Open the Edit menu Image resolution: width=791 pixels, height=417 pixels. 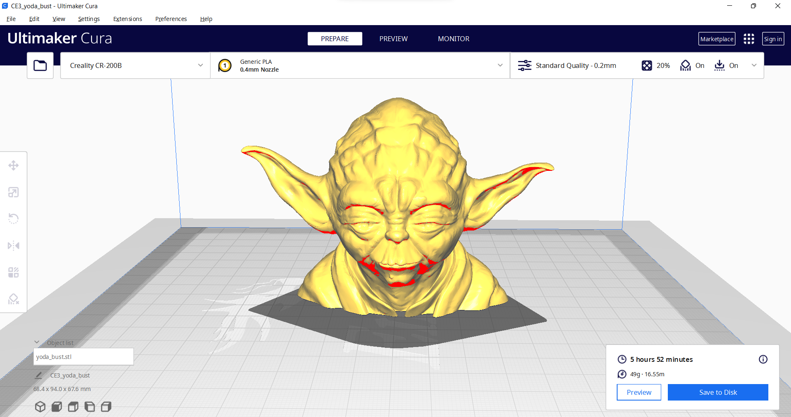tap(34, 19)
